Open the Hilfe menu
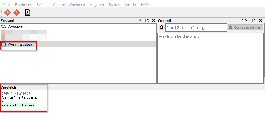The height and width of the screenshot is (119, 265). coord(145,5)
